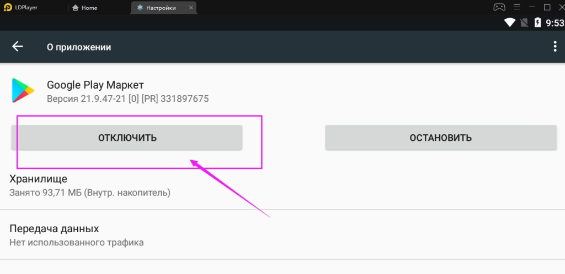The width and height of the screenshot is (565, 274).
Task: Select the Настройки tab
Action: pos(161,8)
